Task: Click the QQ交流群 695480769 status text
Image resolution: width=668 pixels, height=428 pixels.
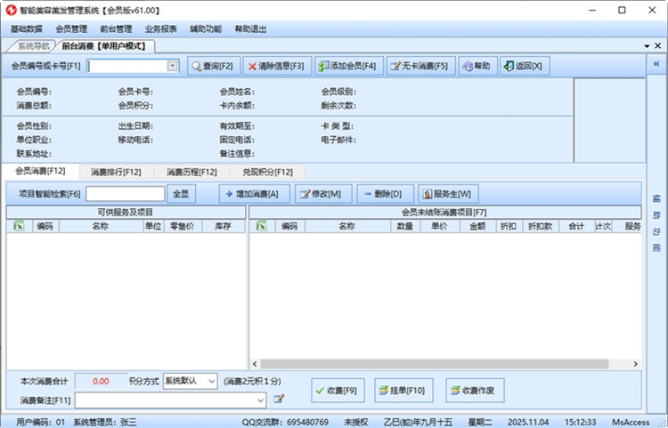Action: (285, 422)
